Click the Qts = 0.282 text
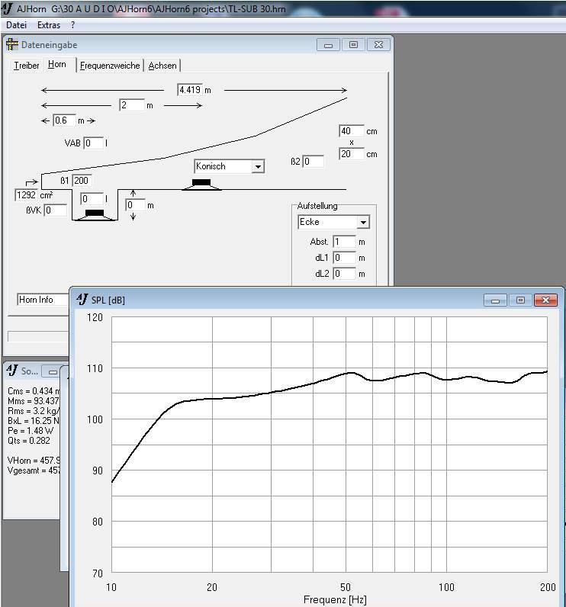 pyautogui.click(x=29, y=441)
